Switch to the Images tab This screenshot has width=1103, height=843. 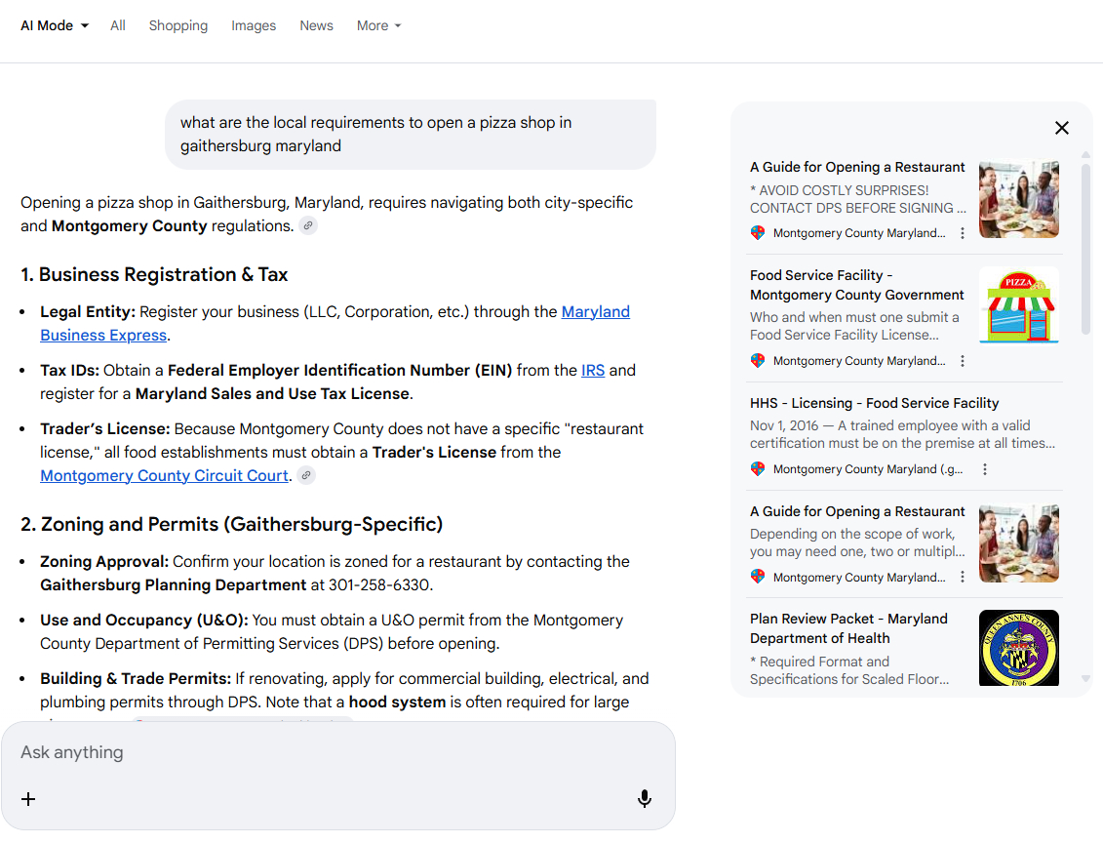254,26
